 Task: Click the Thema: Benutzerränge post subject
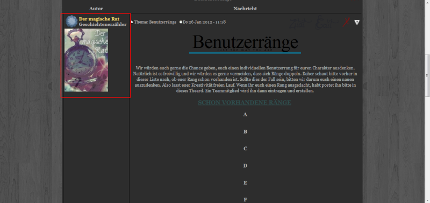pos(155,22)
